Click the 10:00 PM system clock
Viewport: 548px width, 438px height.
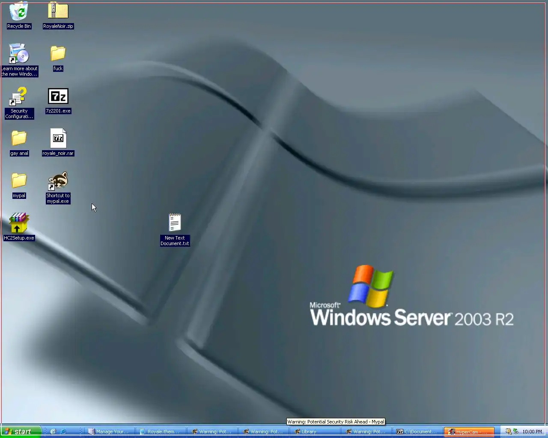click(532, 432)
